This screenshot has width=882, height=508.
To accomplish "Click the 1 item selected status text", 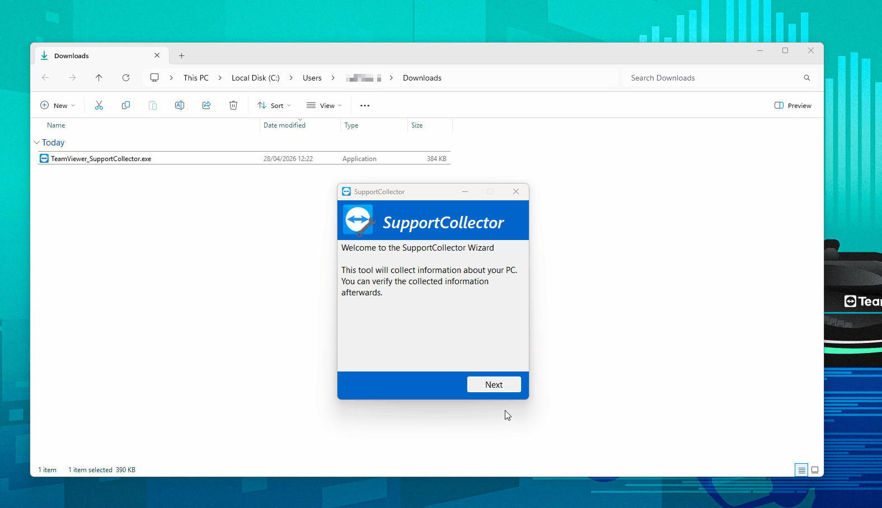I will (90, 470).
